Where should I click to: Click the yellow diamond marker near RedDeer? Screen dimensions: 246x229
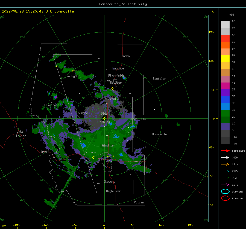point(113,88)
